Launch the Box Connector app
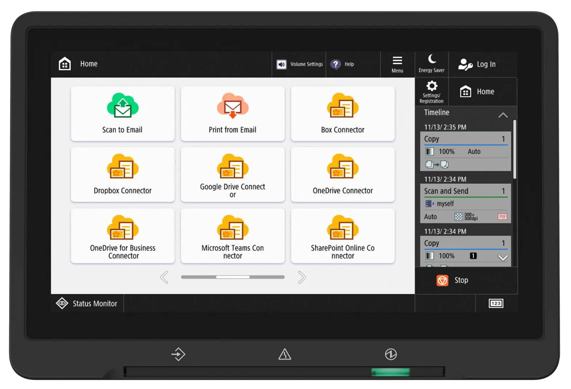571x389 pixels. [x=343, y=113]
